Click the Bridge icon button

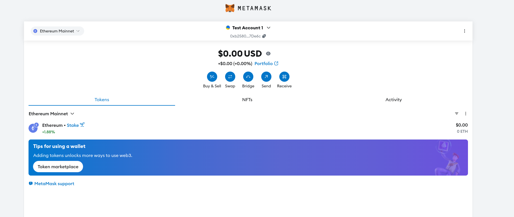(x=248, y=77)
